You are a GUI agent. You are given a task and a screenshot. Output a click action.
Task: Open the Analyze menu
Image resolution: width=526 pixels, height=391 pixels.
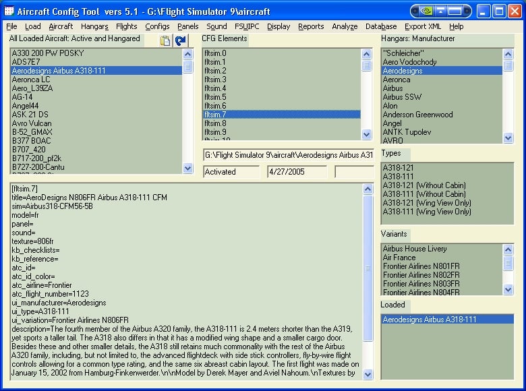tap(345, 26)
